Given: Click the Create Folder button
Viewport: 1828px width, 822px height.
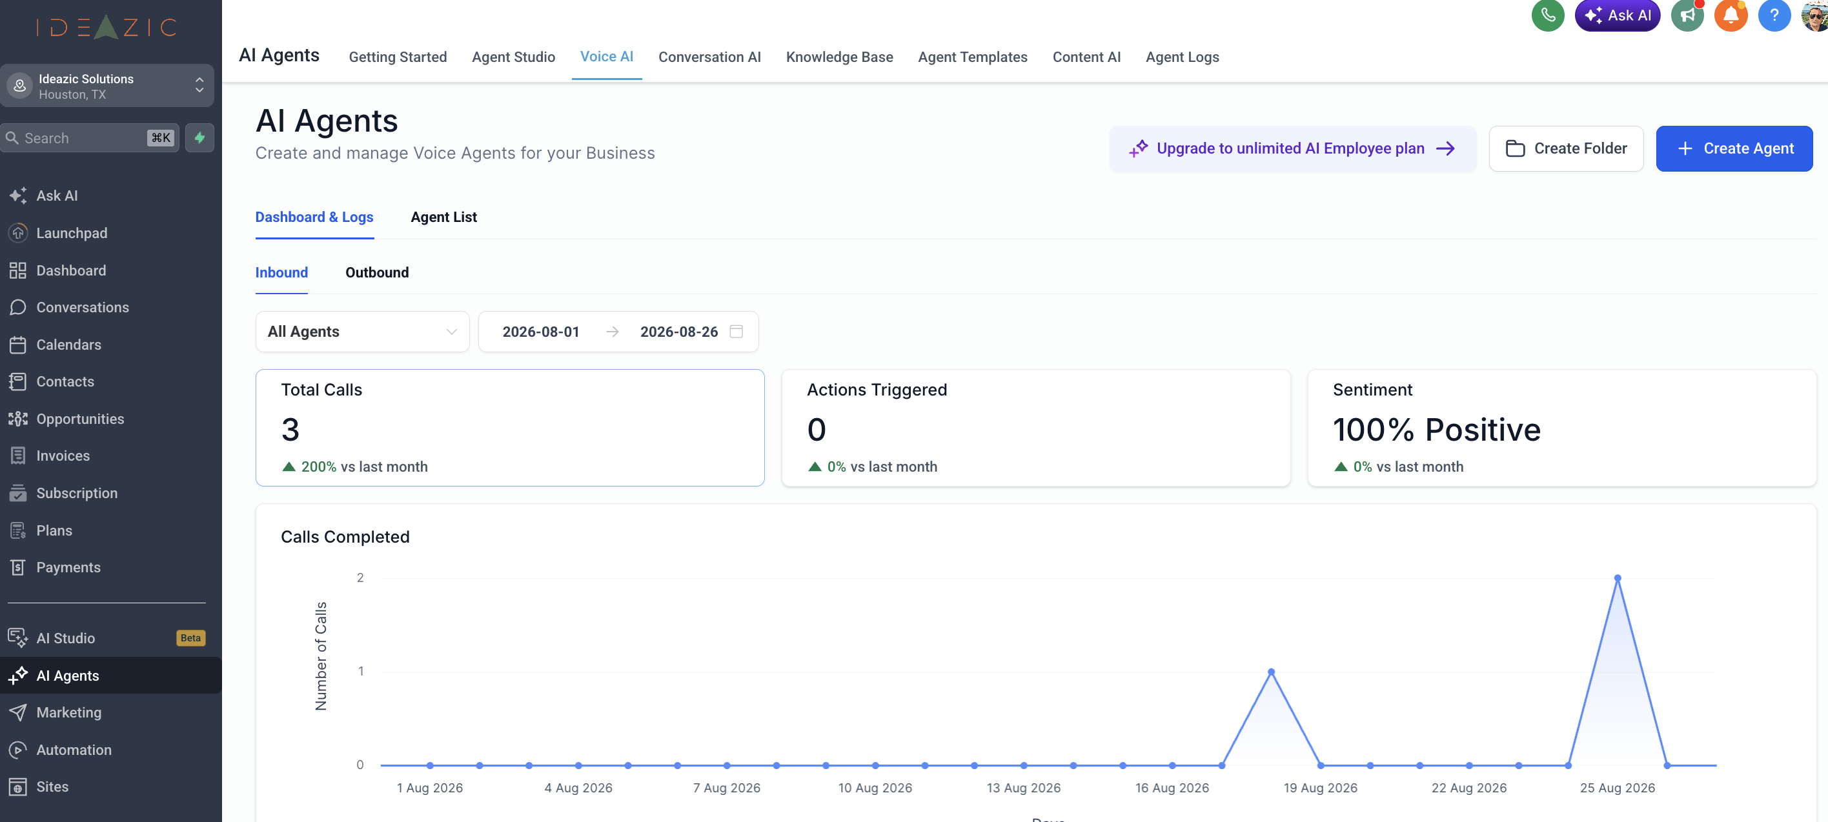Looking at the screenshot, I should click(x=1565, y=148).
